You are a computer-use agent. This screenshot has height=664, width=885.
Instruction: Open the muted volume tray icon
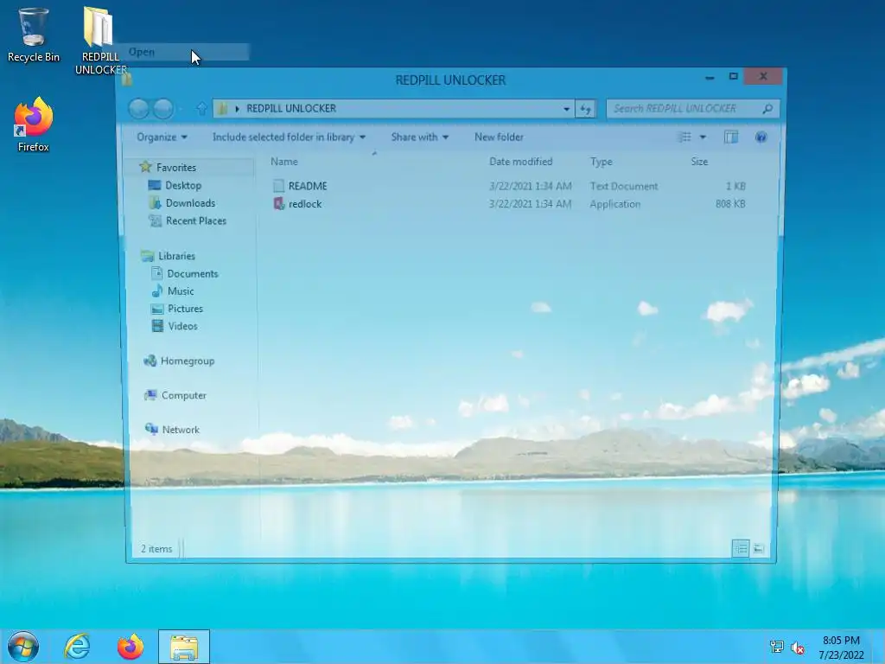pyautogui.click(x=798, y=648)
